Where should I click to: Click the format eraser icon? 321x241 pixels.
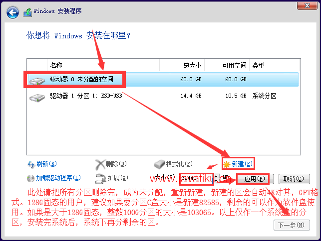(x=159, y=164)
